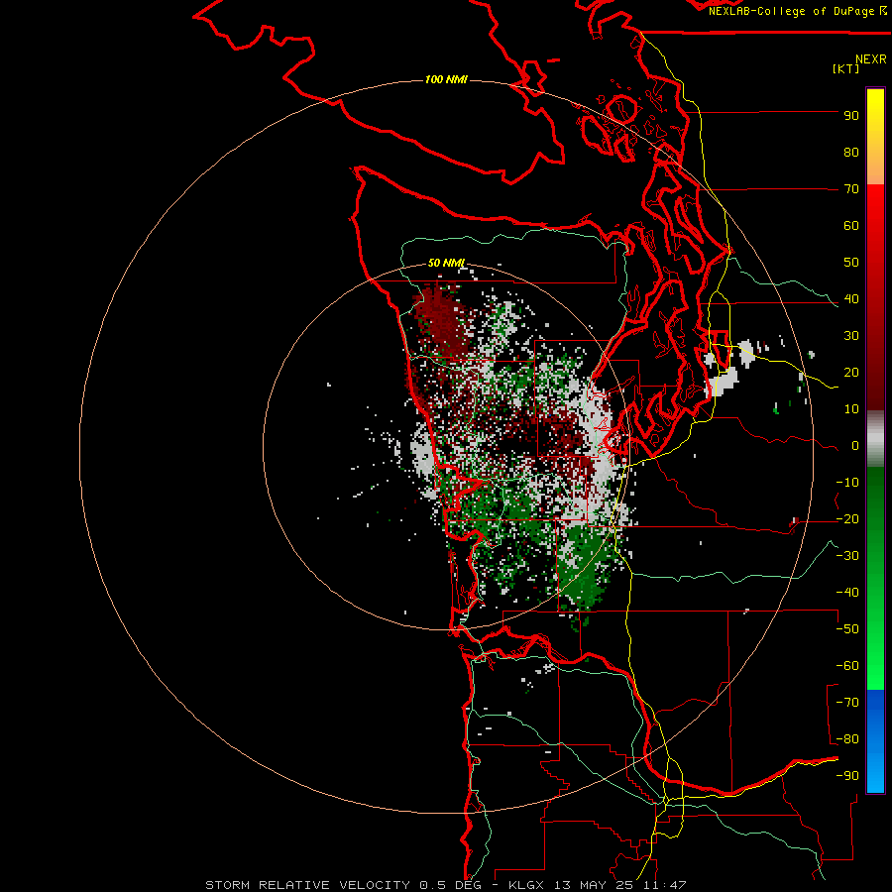This screenshot has width=892, height=892.
Task: Click the 100 NMI range ring label
Action: pos(446,79)
